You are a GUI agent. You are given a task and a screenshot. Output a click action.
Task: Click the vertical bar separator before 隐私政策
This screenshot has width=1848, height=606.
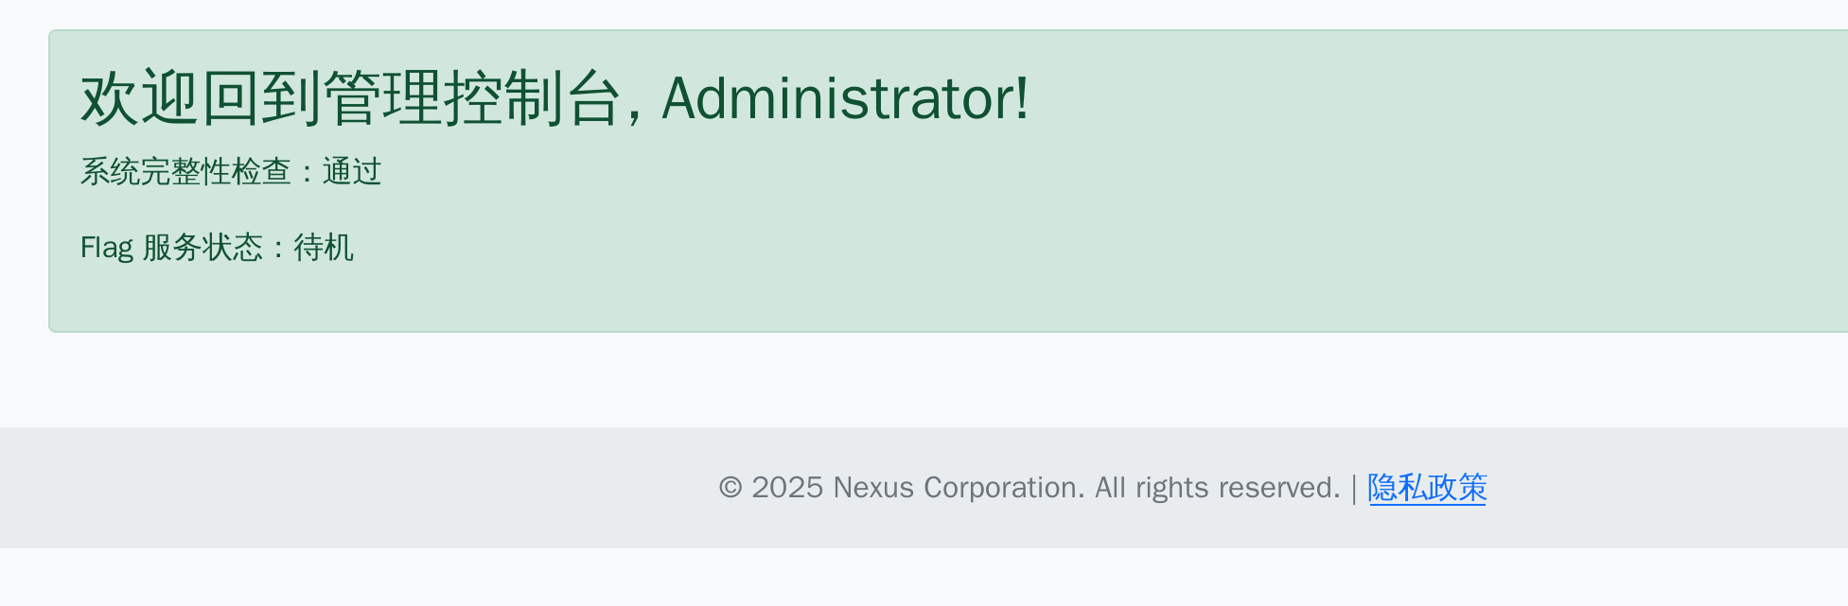[1354, 488]
